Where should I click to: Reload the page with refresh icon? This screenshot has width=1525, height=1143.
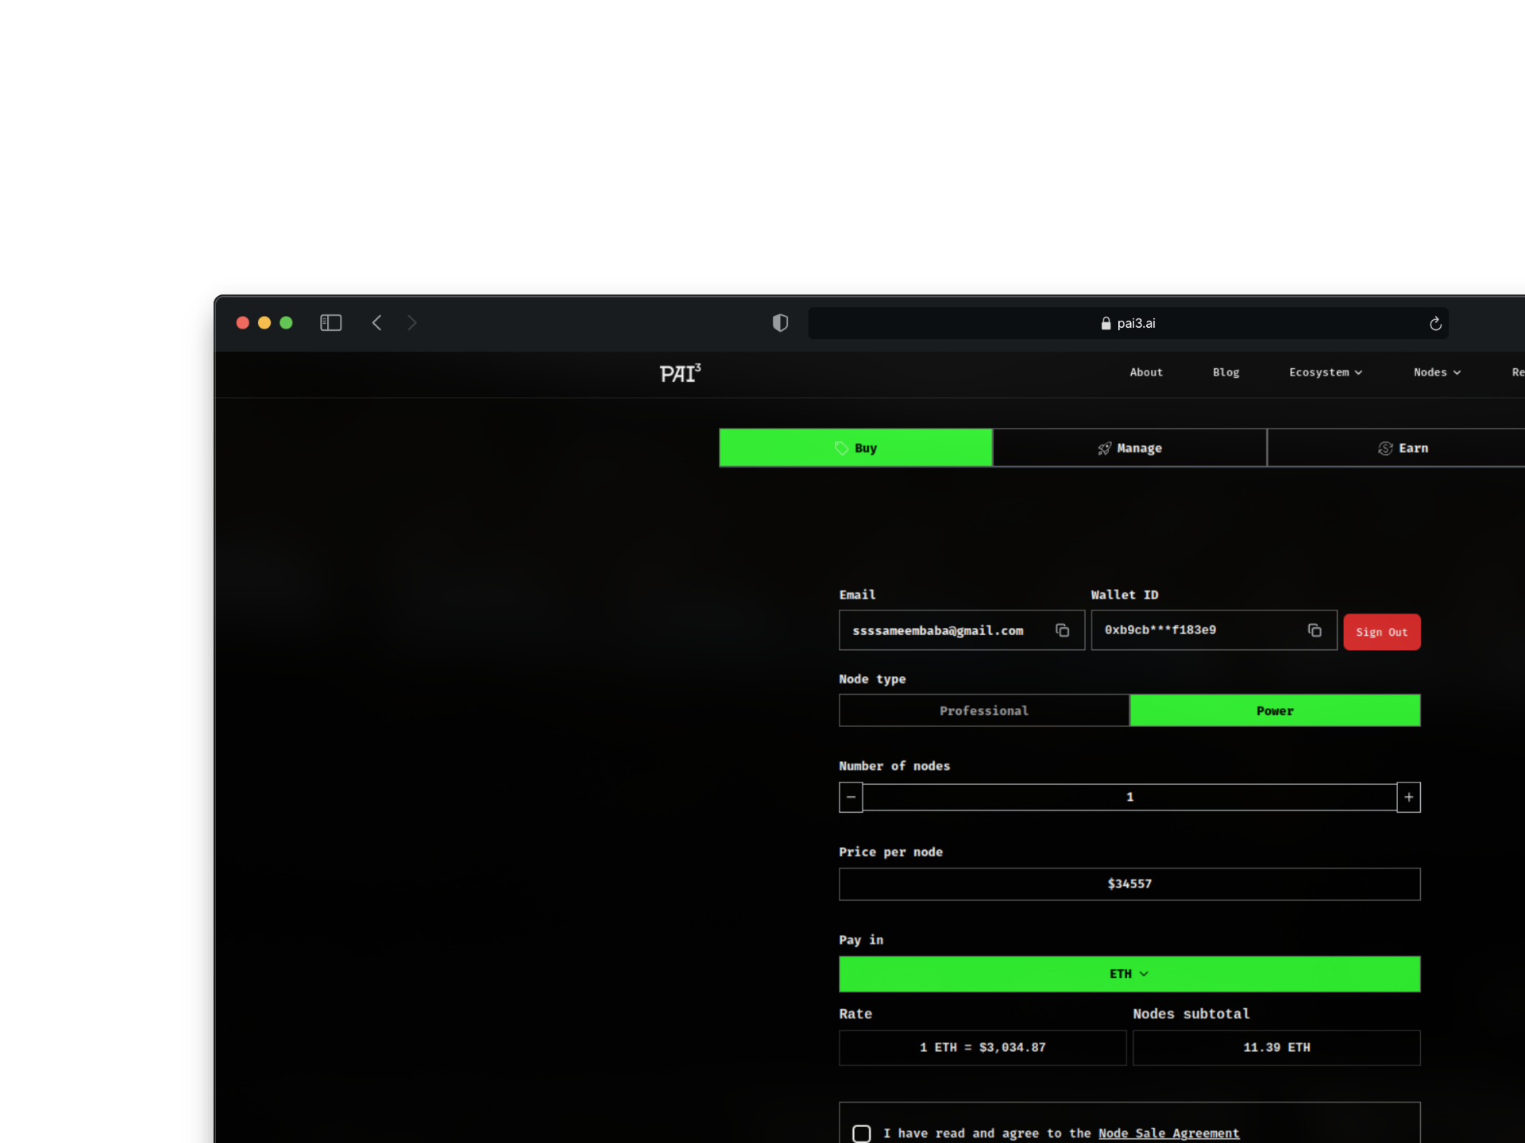pyautogui.click(x=1435, y=324)
